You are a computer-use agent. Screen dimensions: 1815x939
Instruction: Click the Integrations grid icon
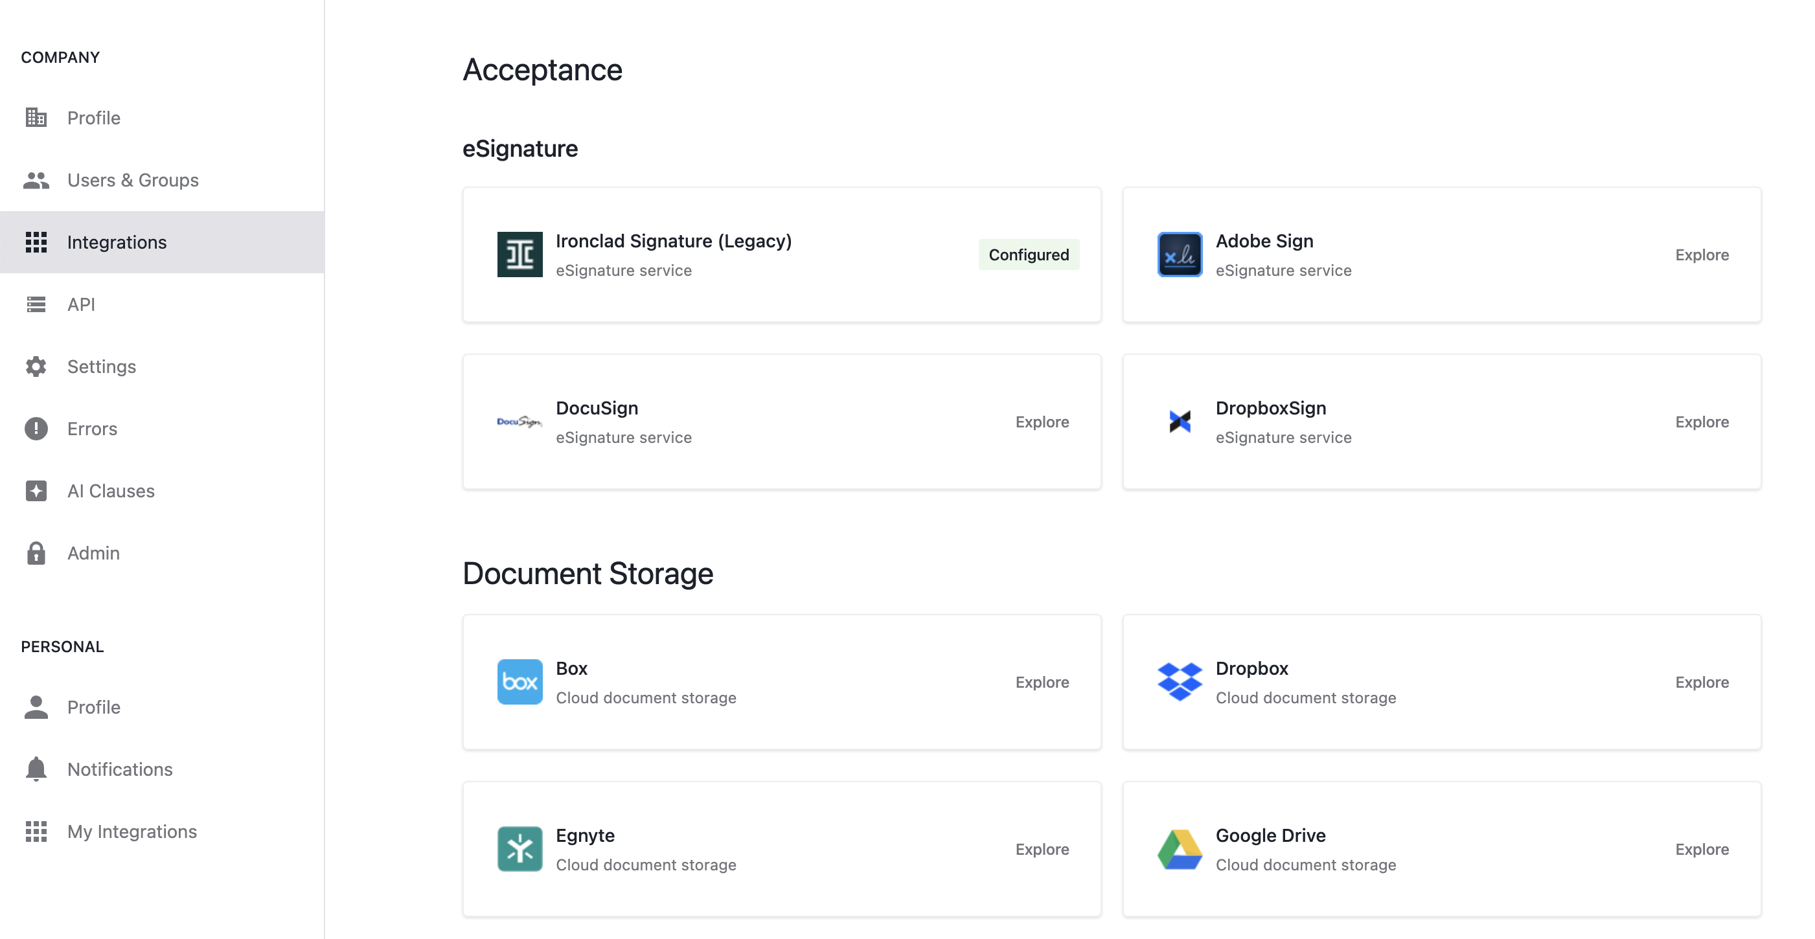(x=36, y=242)
